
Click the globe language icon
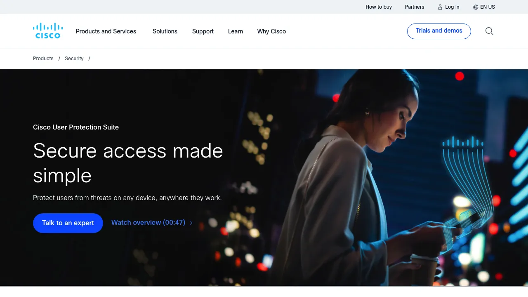click(476, 7)
